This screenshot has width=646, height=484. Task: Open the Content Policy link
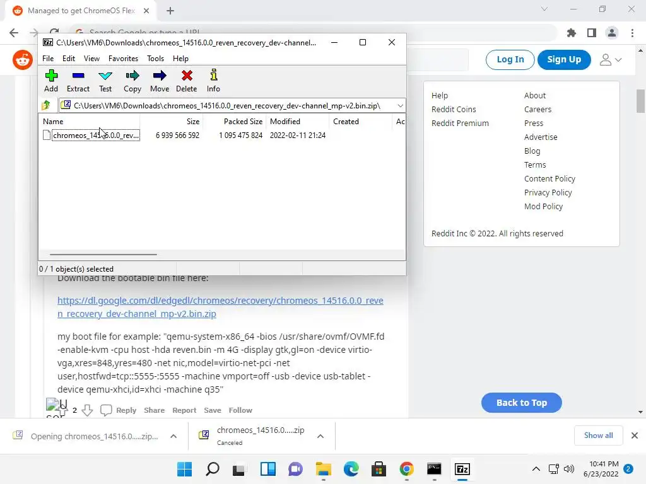[549, 178]
